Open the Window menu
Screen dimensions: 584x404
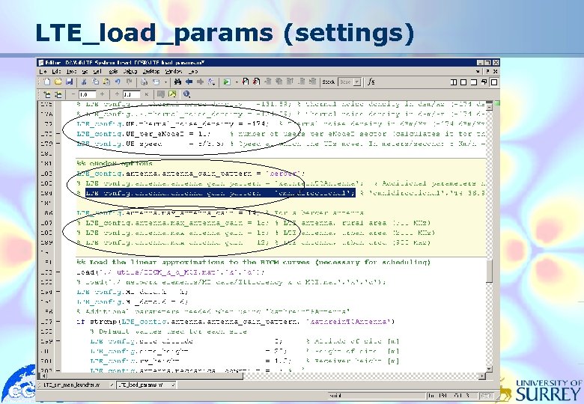(x=173, y=71)
